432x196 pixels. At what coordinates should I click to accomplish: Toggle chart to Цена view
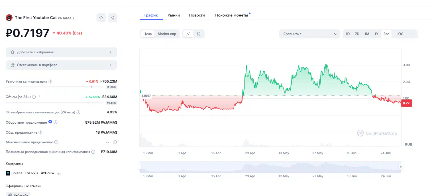coord(147,34)
